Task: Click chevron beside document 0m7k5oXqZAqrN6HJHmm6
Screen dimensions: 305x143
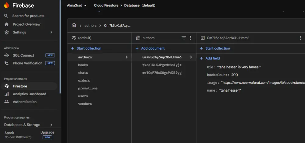Action: pos(191,57)
